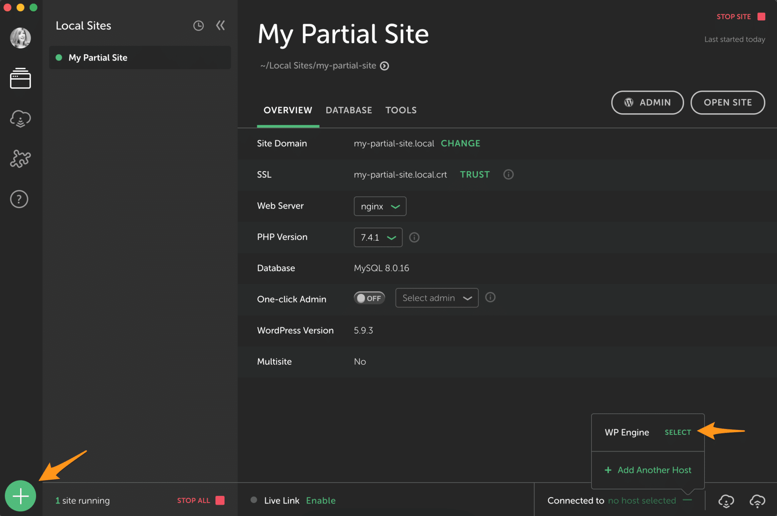Enable Live Link for the site
The width and height of the screenshot is (777, 516).
coord(321,500)
